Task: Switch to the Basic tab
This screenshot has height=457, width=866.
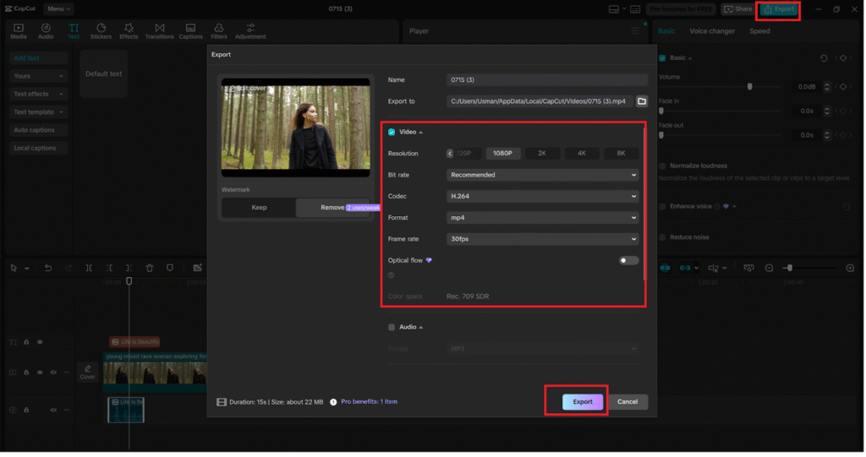Action: coord(666,31)
